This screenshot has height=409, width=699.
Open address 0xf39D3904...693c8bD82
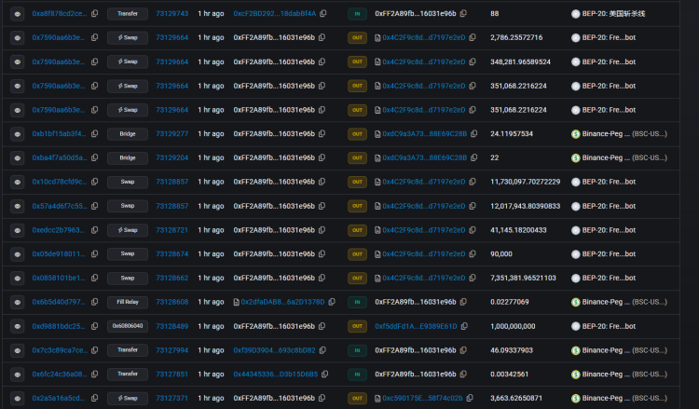[274, 350]
